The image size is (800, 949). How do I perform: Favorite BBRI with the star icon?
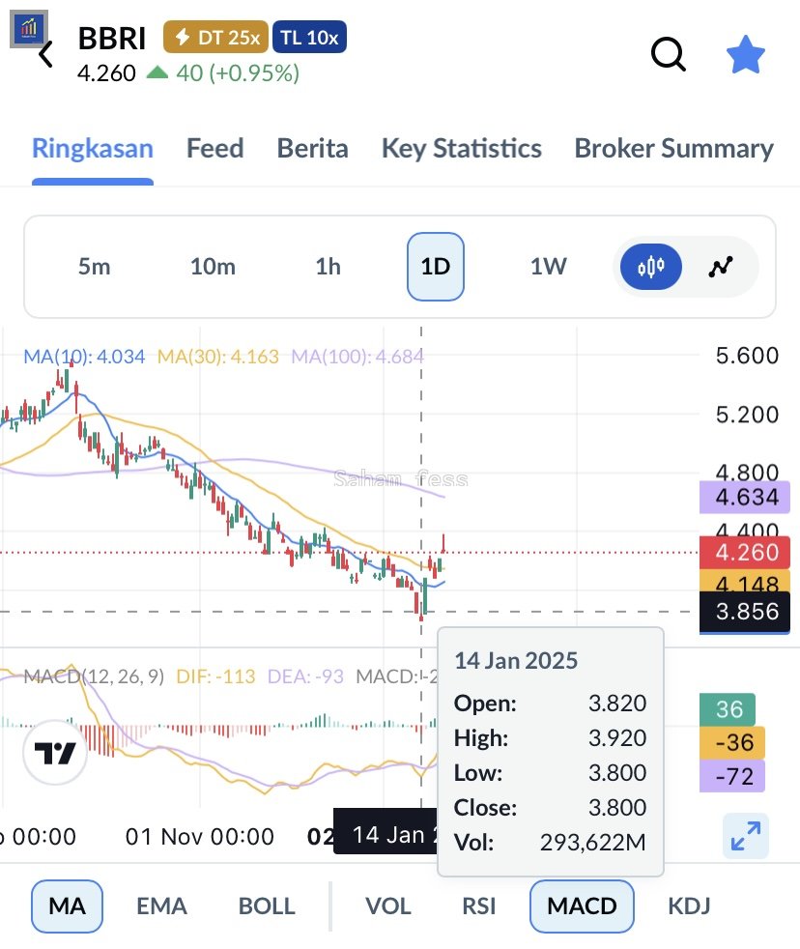pos(746,55)
